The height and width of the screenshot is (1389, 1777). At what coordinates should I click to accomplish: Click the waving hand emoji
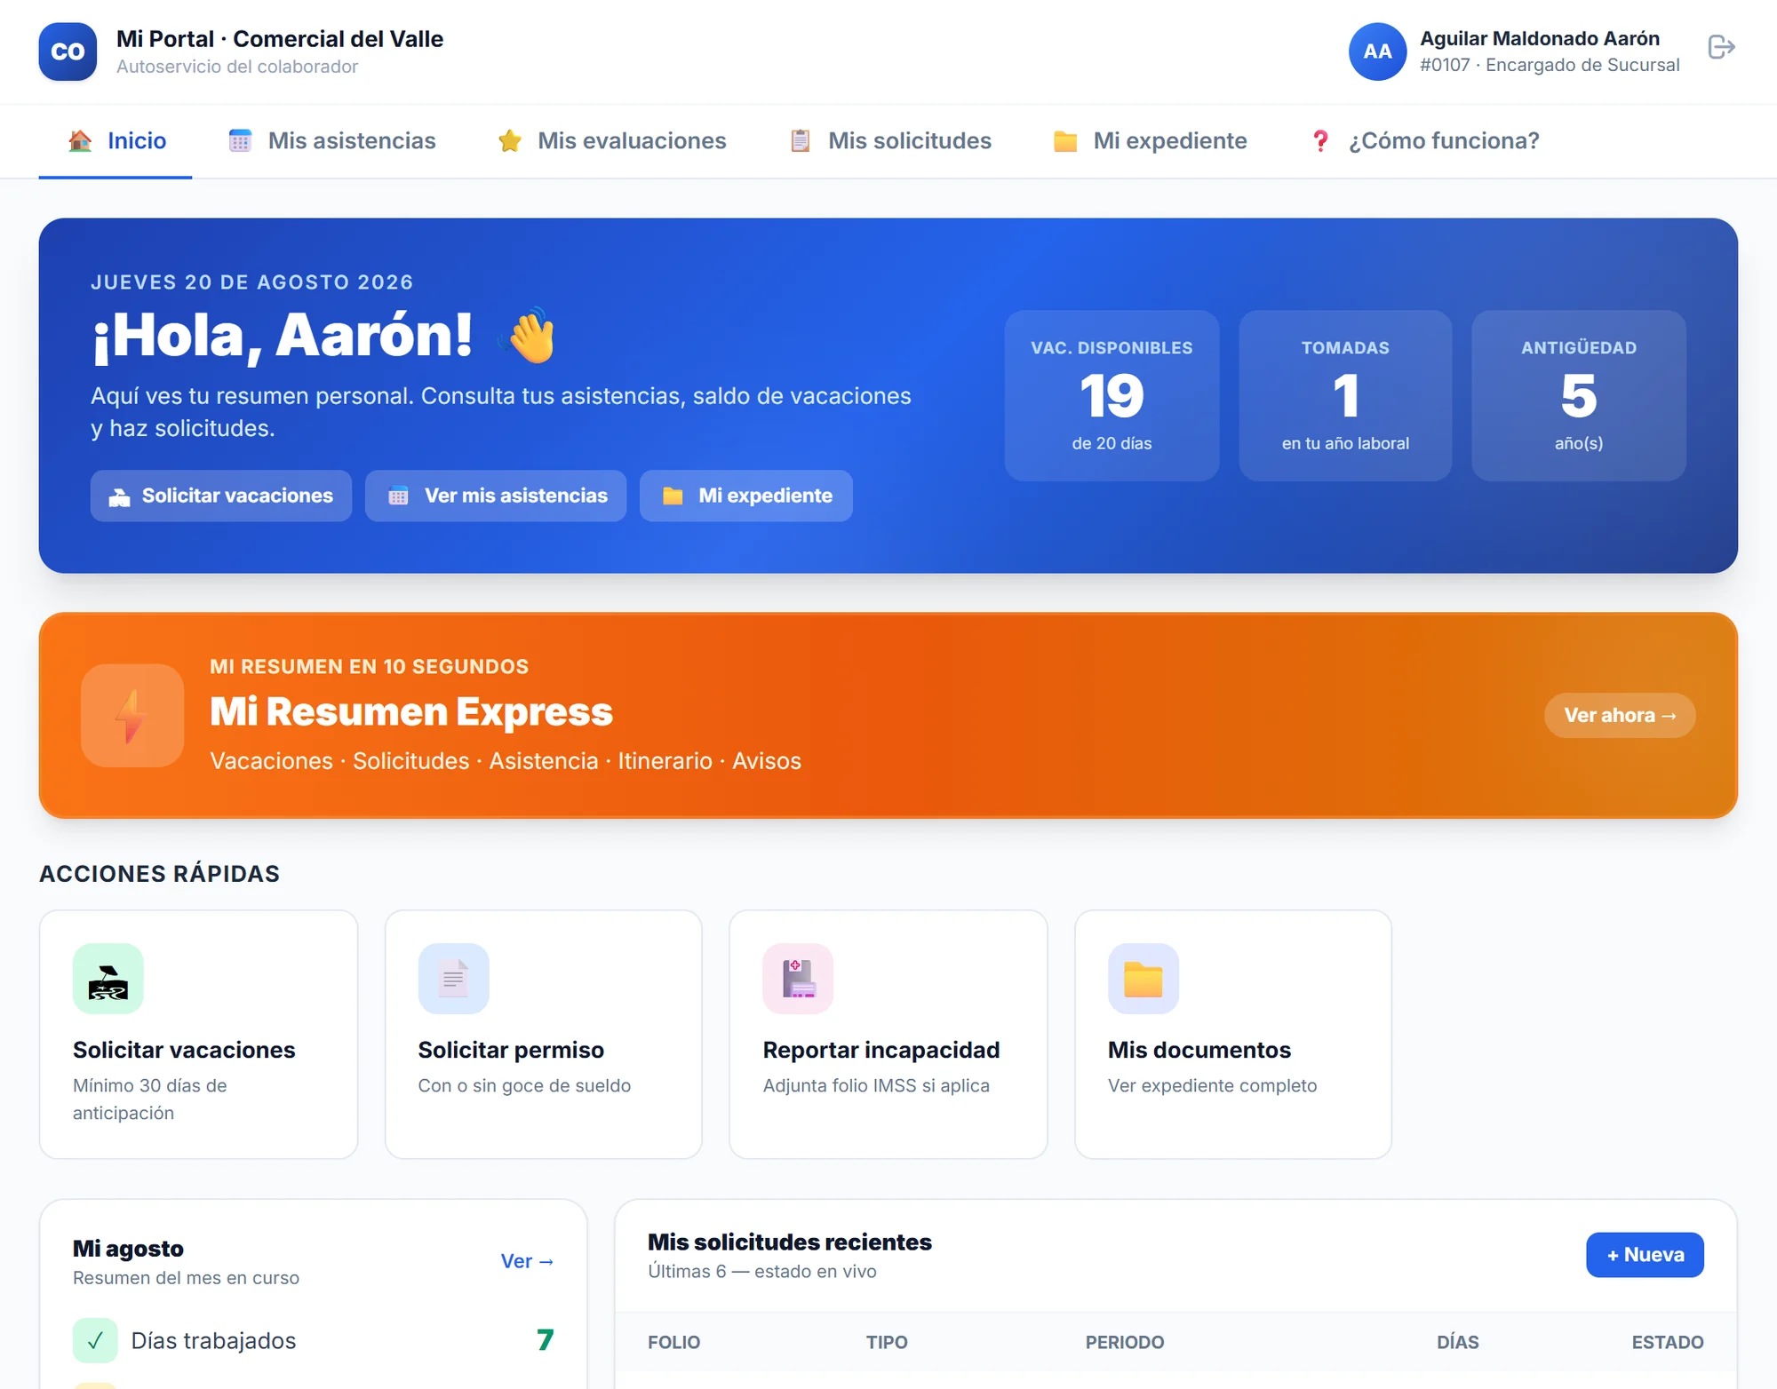pos(530,336)
